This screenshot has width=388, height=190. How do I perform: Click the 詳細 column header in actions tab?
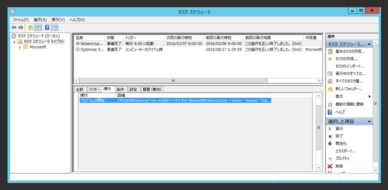click(194, 95)
